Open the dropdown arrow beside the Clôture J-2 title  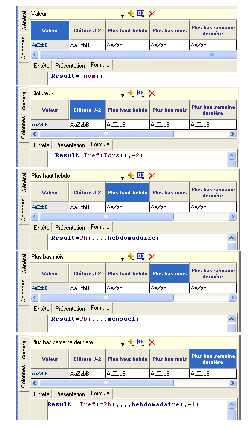123,96
